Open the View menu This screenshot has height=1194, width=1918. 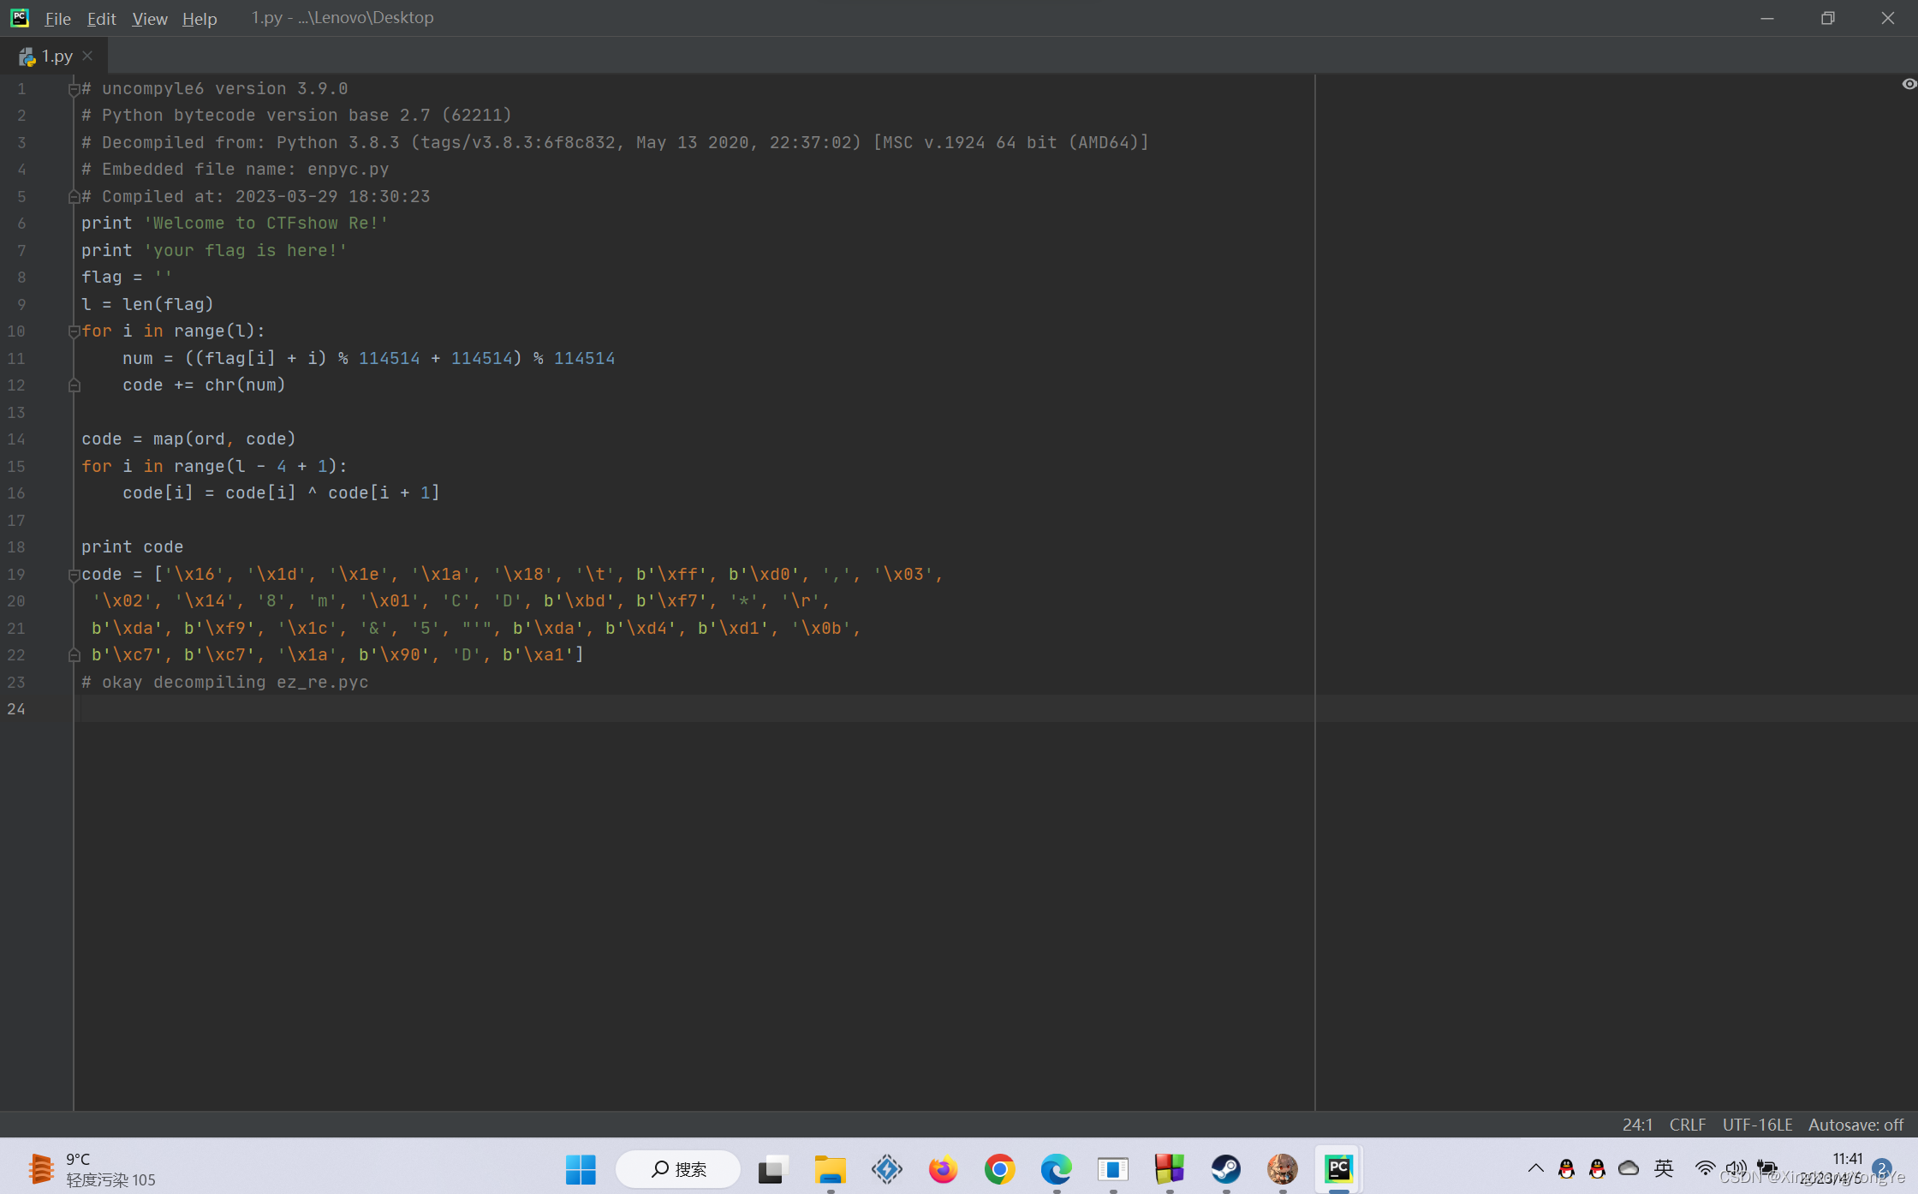149,18
